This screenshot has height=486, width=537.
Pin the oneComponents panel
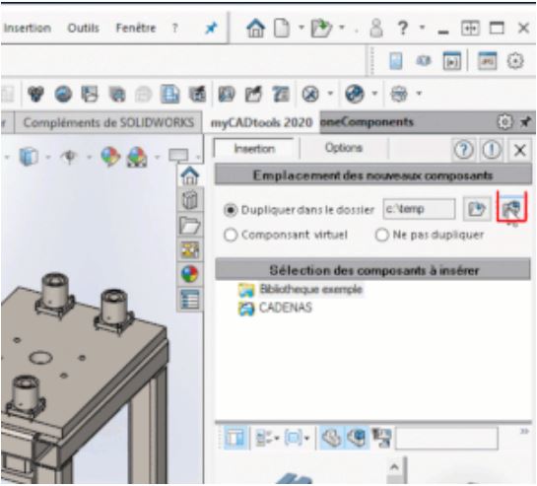525,121
